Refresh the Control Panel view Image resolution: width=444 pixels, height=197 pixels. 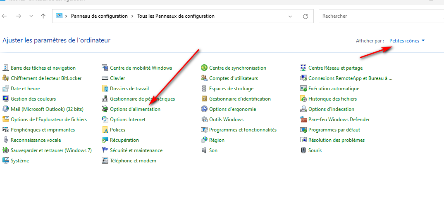coord(306,16)
